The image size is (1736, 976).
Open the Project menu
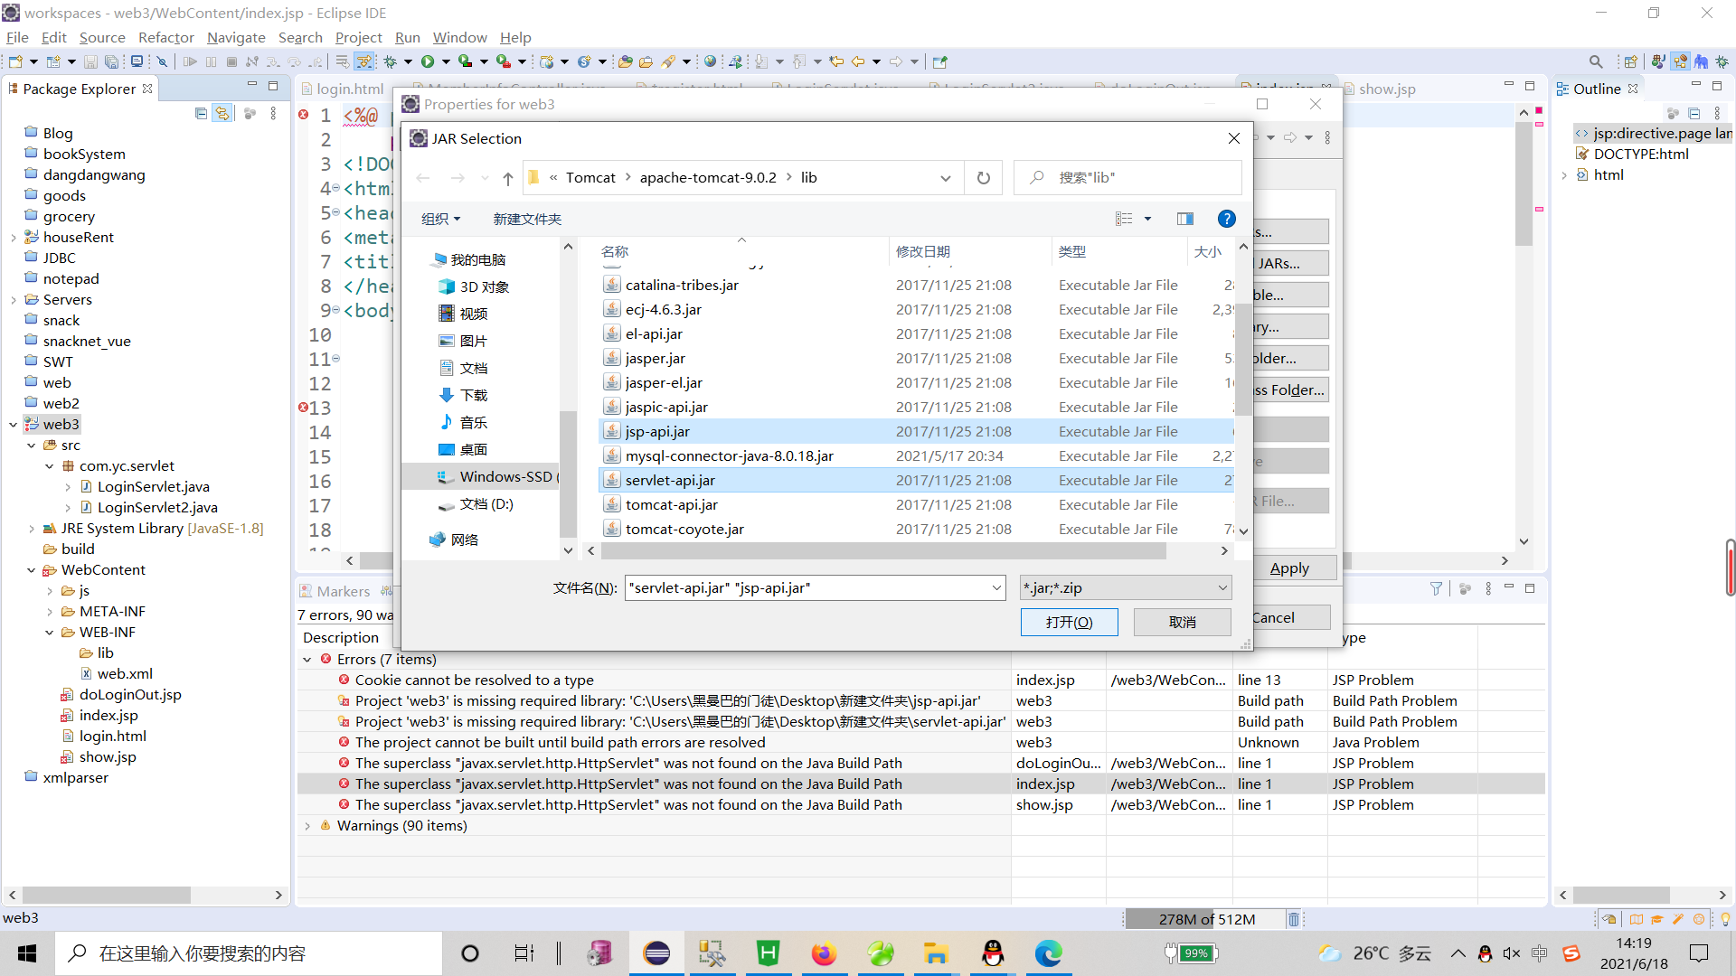[x=358, y=37]
